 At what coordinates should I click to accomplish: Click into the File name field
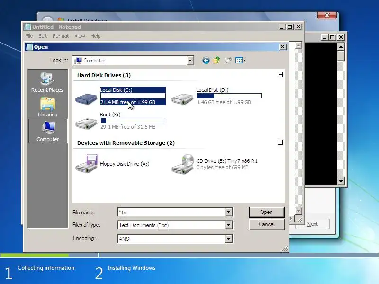(171, 212)
